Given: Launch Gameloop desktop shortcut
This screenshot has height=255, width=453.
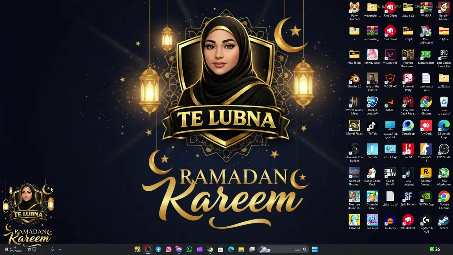Looking at the screenshot, I should [408, 128].
